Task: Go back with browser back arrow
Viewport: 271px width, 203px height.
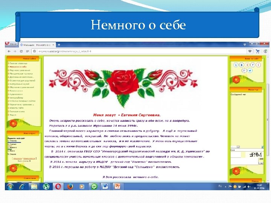Action: [x=9, y=51]
